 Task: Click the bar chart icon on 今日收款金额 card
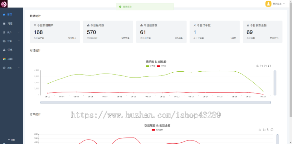248,25
